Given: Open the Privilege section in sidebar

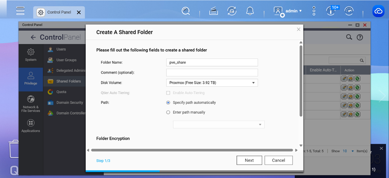Looking at the screenshot, I should [x=31, y=79].
